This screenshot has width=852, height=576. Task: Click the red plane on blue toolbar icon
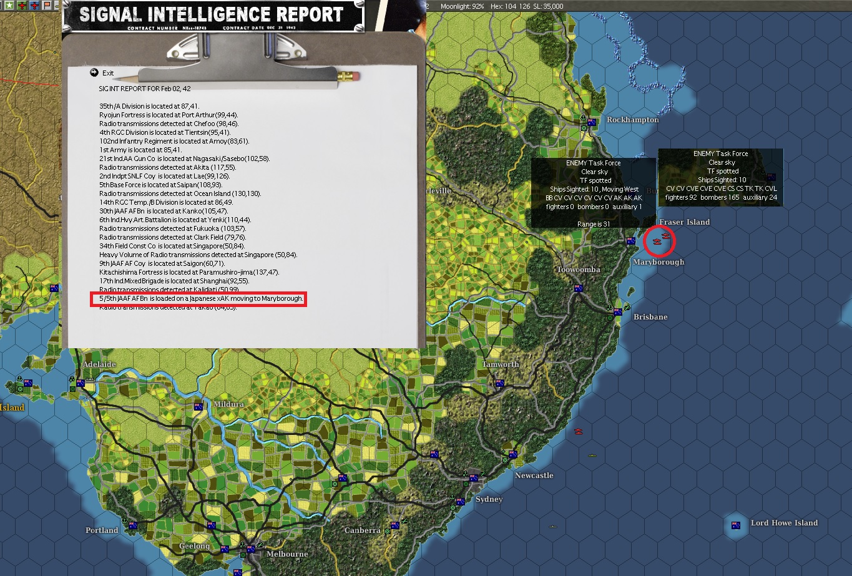tap(34, 6)
